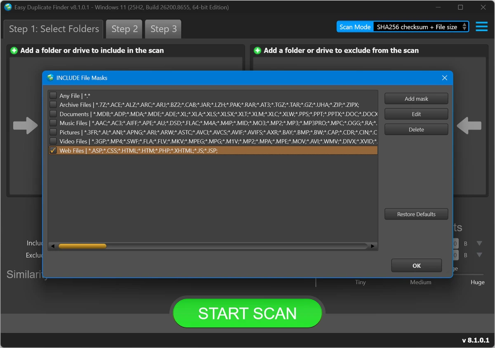Confirm masks with the OK button
The width and height of the screenshot is (495, 348).
click(417, 266)
